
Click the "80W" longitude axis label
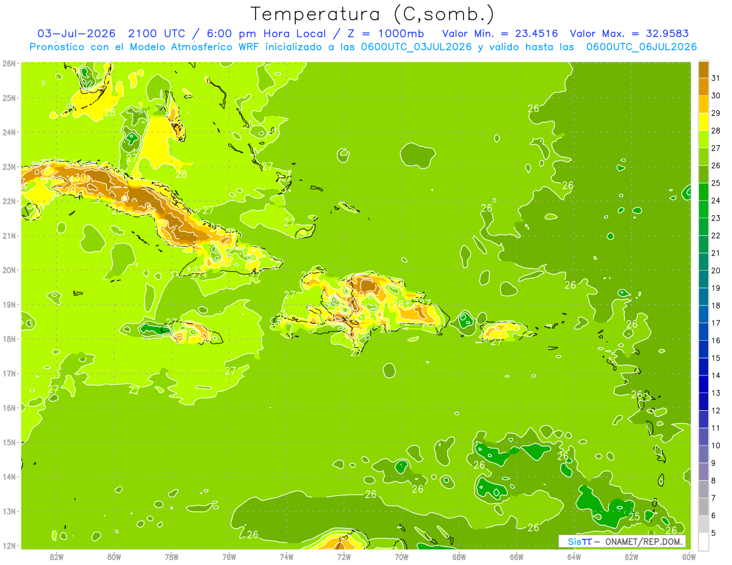coord(114,557)
